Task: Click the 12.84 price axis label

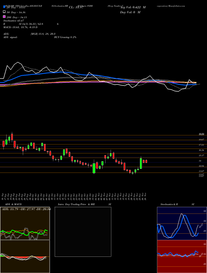Action: click(x=201, y=166)
